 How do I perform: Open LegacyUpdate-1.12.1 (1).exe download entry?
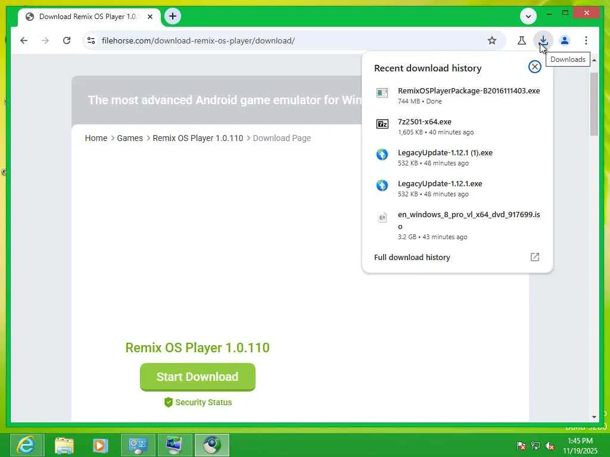[457, 158]
